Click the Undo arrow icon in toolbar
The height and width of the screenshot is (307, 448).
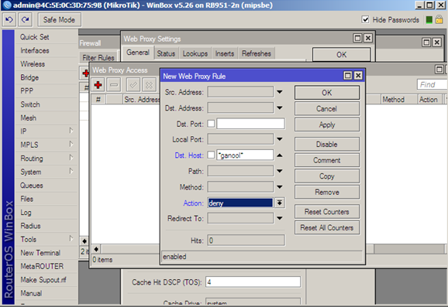(x=9, y=19)
